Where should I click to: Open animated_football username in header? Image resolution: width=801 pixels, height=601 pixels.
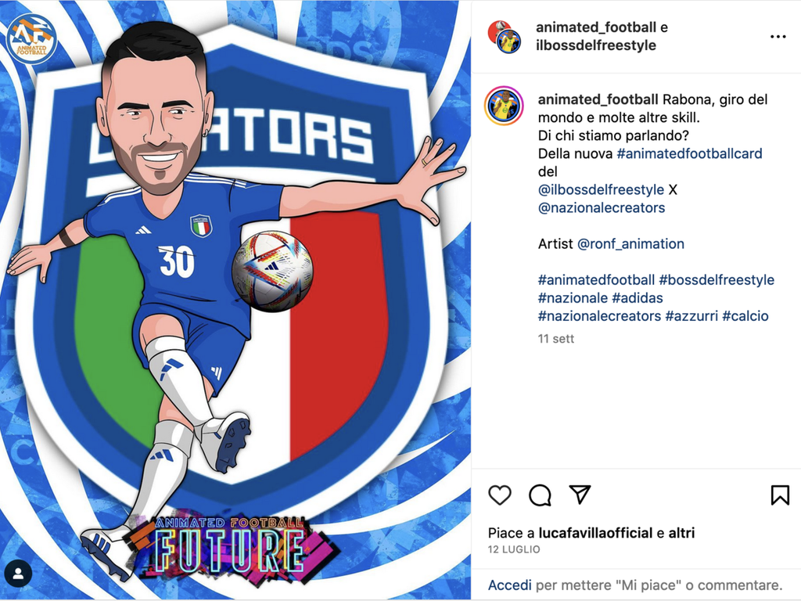tap(595, 27)
